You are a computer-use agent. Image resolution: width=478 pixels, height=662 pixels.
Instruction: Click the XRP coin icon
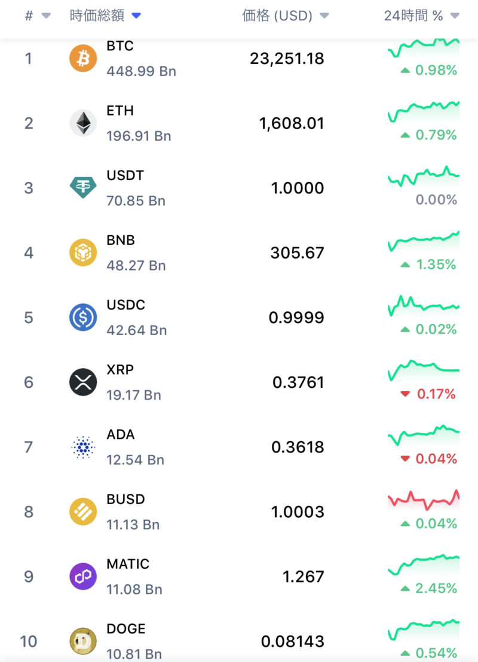(x=83, y=382)
